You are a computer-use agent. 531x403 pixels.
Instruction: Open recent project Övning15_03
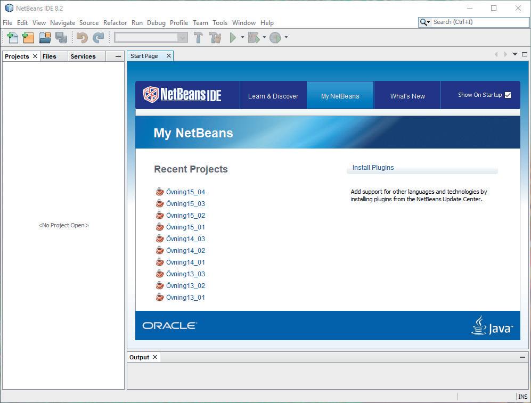tap(185, 204)
